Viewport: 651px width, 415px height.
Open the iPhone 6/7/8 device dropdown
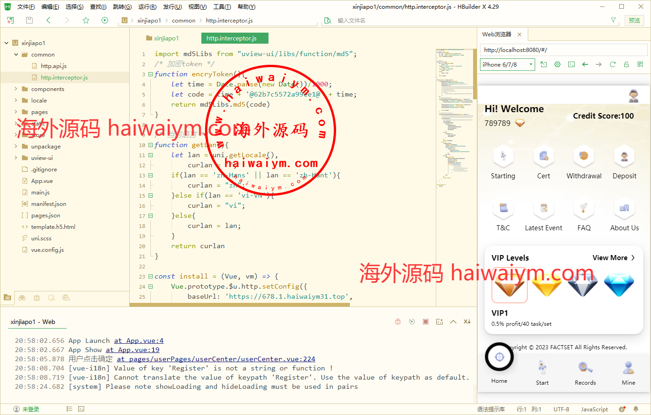508,65
